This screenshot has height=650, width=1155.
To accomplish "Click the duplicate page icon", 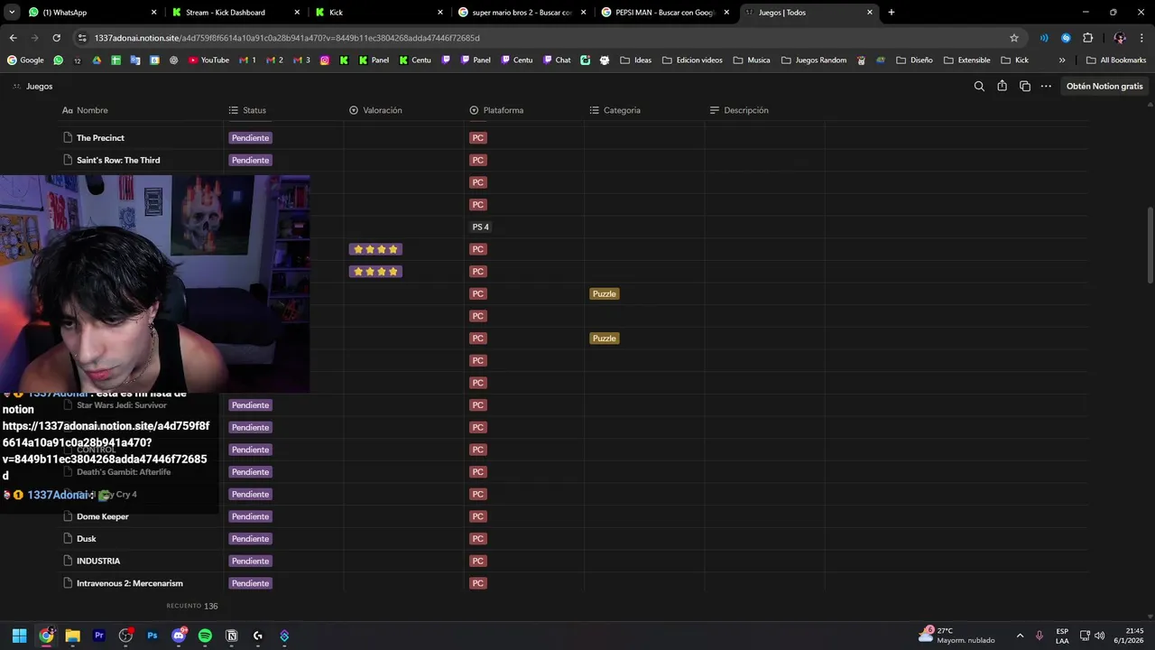I will click(1025, 87).
